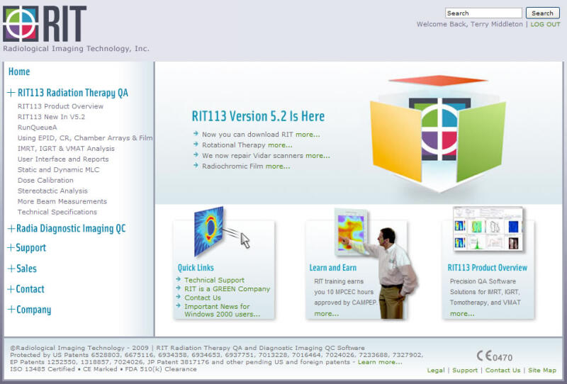Click the RIT logo in the header
This screenshot has height=384, width=567.
pyautogui.click(x=45, y=24)
